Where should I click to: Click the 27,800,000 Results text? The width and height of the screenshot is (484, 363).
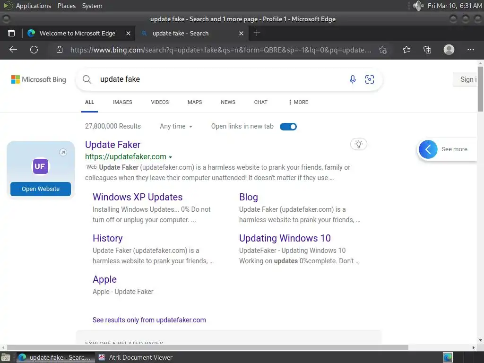pyautogui.click(x=113, y=126)
